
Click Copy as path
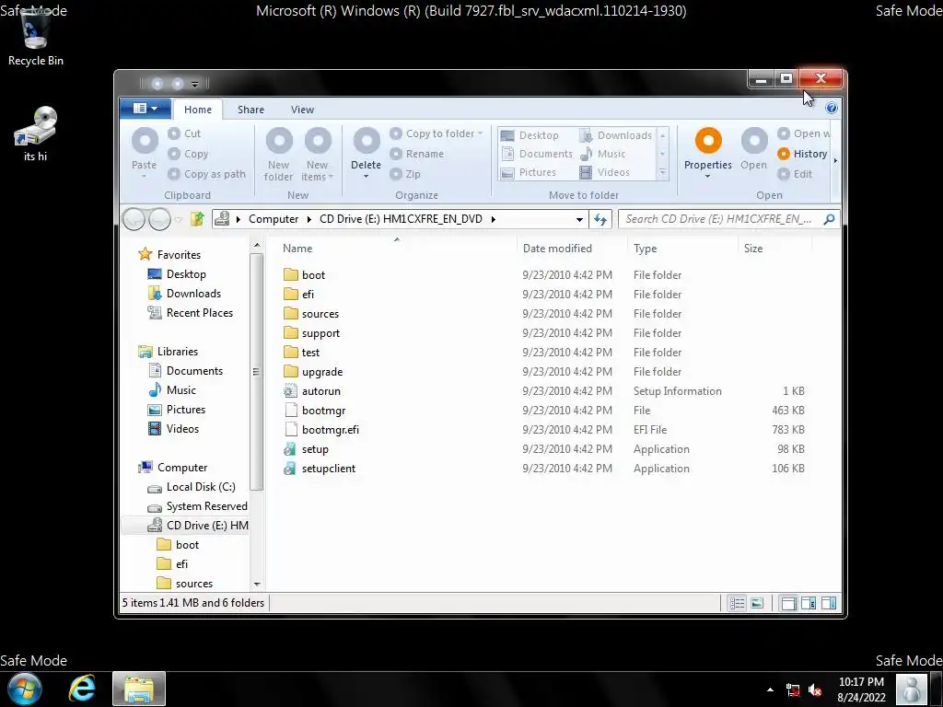[206, 174]
